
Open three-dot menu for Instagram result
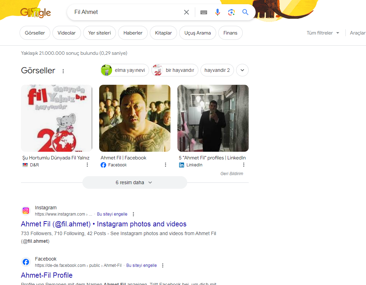133,214
